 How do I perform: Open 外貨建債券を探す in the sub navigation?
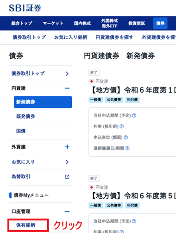159,37
